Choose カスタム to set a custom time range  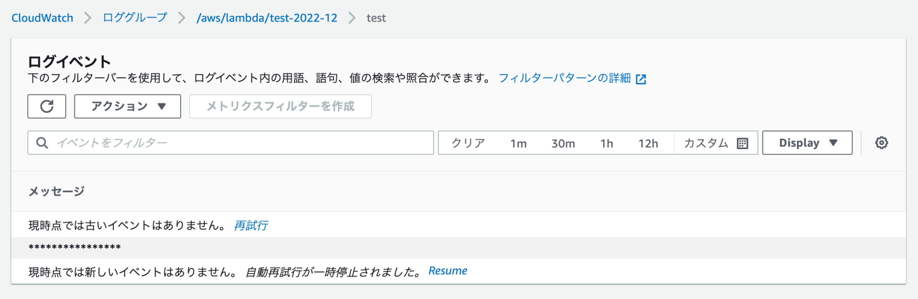tap(705, 143)
